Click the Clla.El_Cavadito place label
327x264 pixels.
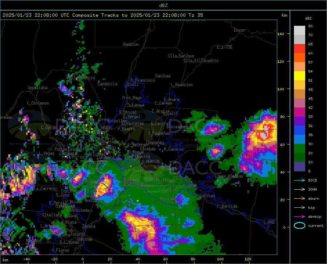point(201,61)
